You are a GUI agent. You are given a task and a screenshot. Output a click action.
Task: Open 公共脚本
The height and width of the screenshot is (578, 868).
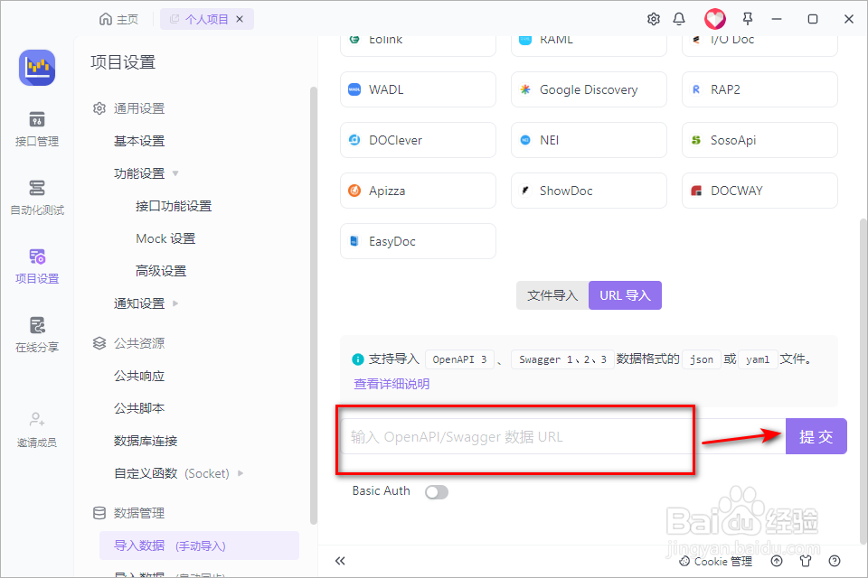pos(139,408)
